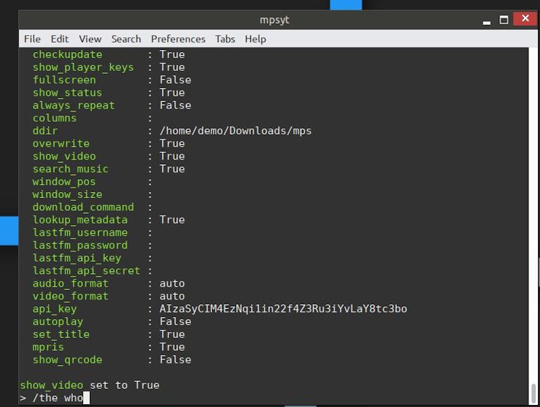
Task: Open the Help menu
Action: (255, 39)
